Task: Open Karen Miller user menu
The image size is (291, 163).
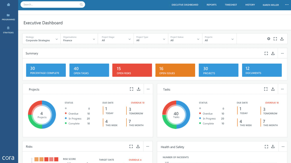Action: coord(271,5)
